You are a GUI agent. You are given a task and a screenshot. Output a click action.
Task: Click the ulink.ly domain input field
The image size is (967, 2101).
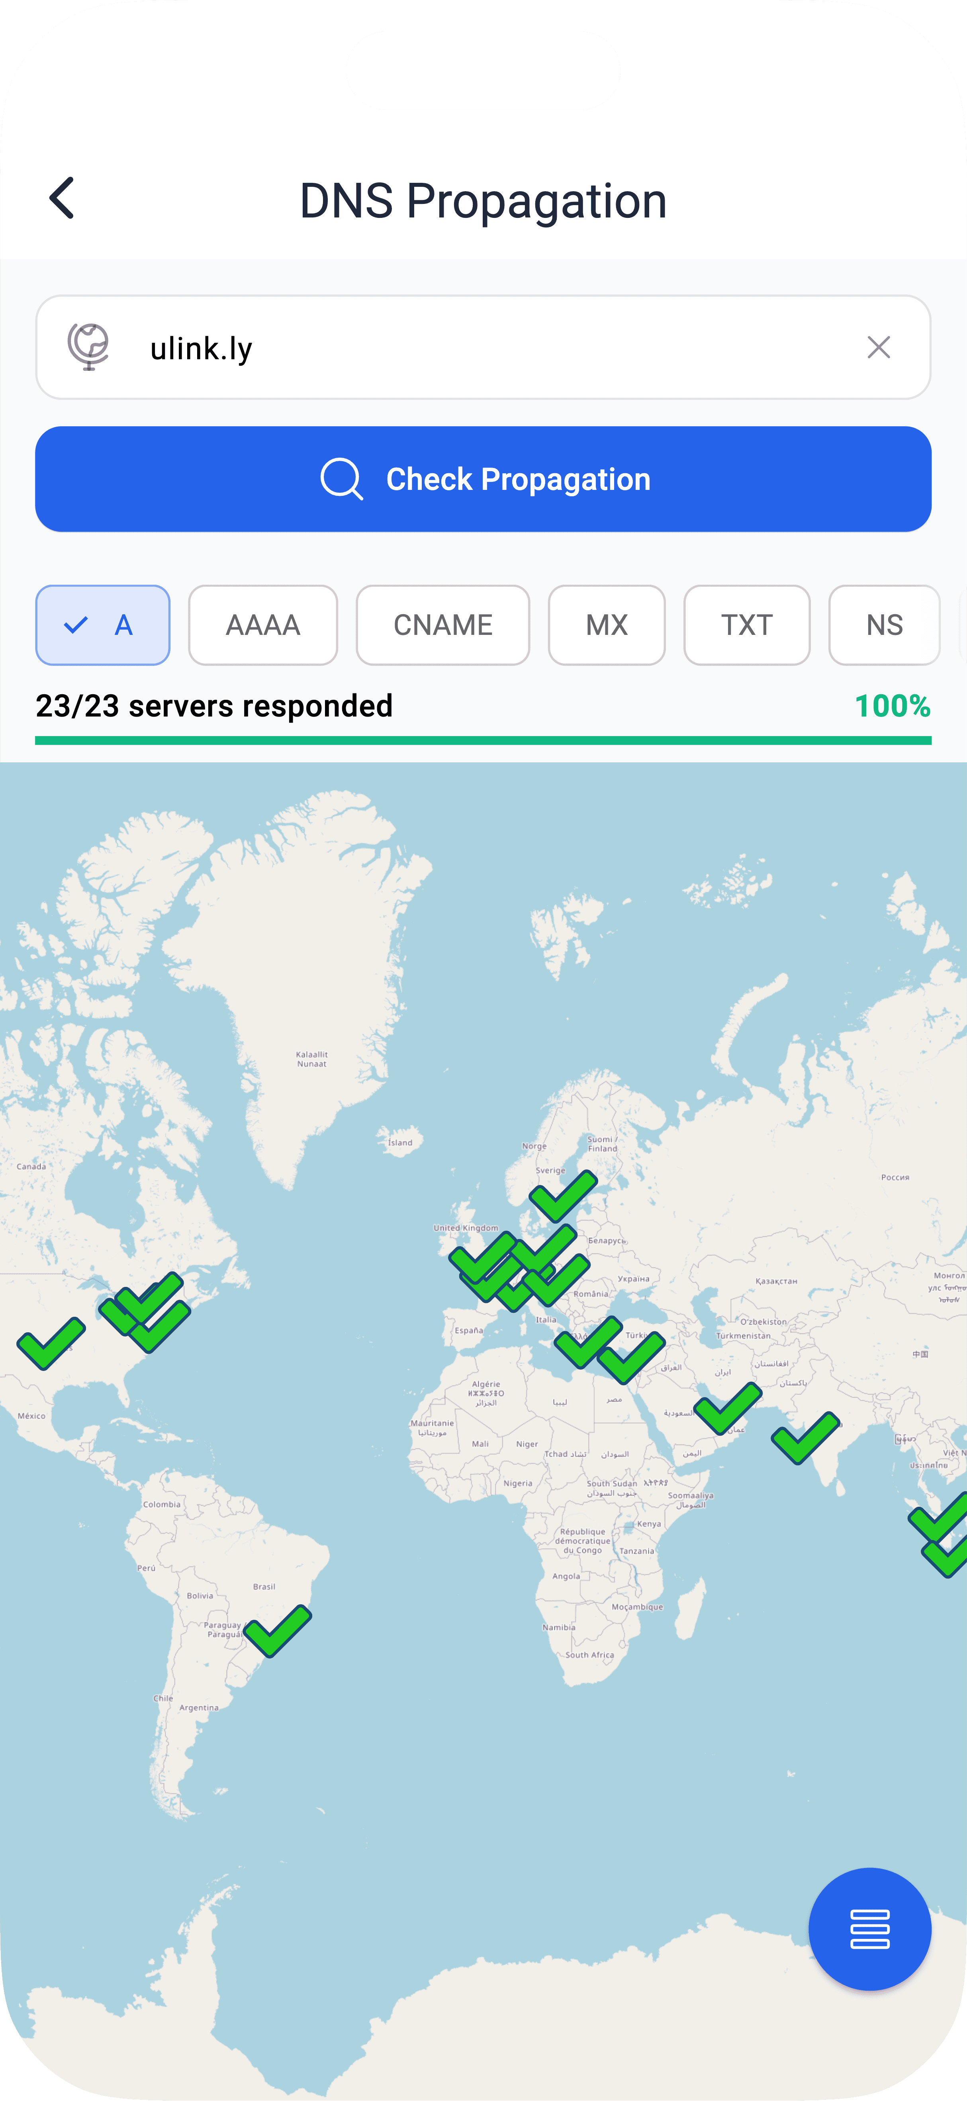[483, 347]
